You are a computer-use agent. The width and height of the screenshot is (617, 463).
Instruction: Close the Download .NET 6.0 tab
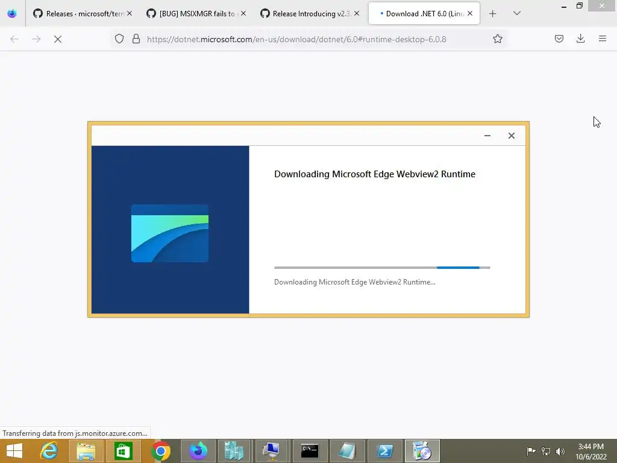coord(470,14)
